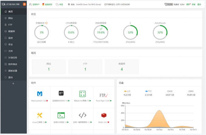The height and width of the screenshot is (135, 206).
Task: Open the website size calculator icon
Action: coord(82,93)
